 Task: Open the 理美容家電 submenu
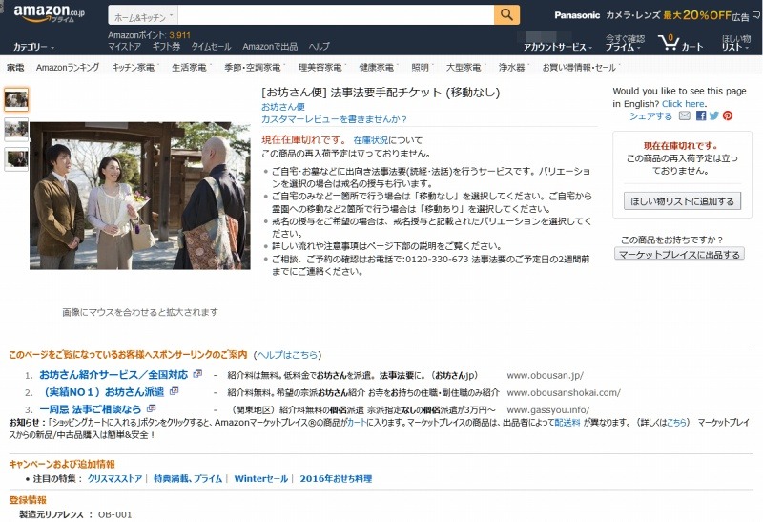click(x=321, y=67)
